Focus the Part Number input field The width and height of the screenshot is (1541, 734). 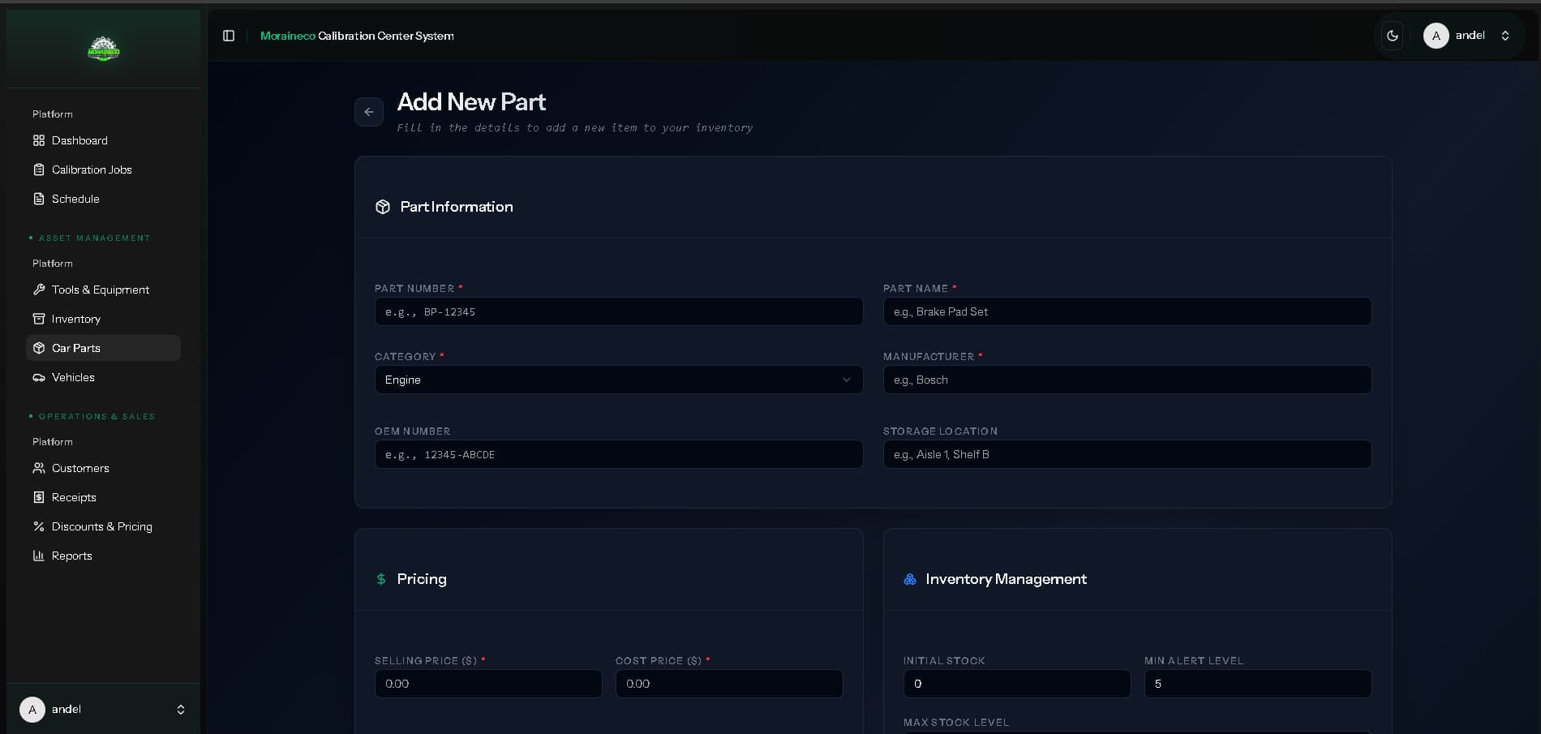coord(619,311)
